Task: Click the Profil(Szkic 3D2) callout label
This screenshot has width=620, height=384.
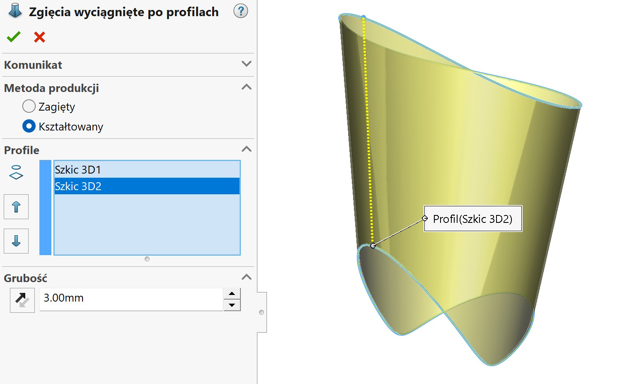Action: coord(472,219)
